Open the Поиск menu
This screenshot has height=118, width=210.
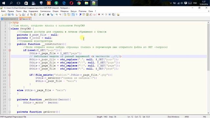pyautogui.click(x=19, y=11)
